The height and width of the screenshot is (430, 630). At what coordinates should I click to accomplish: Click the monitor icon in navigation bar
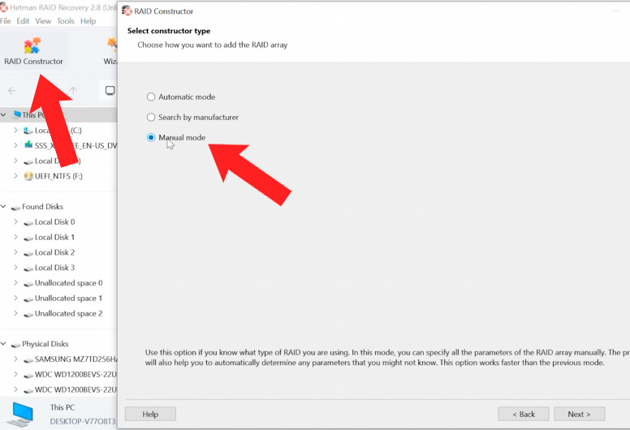pyautogui.click(x=110, y=91)
